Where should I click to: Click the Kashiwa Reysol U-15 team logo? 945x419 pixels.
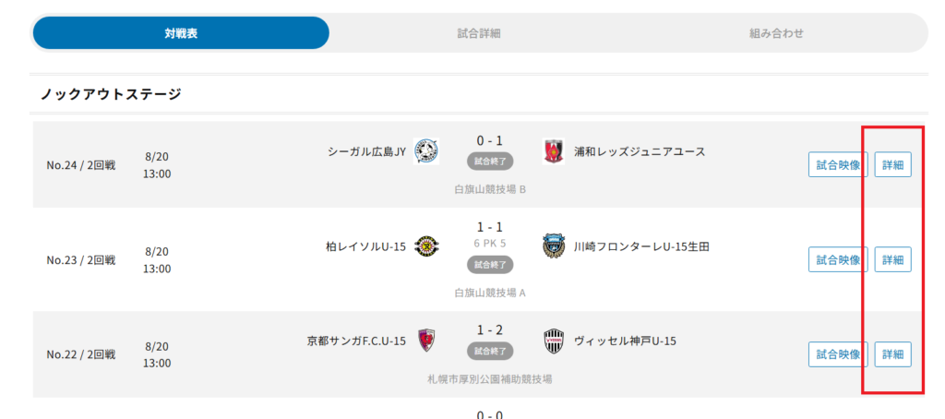426,246
